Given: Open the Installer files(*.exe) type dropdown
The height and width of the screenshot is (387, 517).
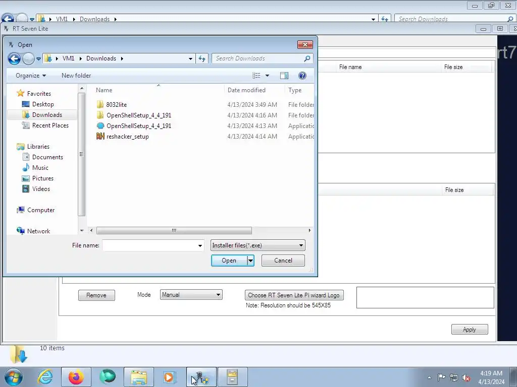Looking at the screenshot, I should (258, 245).
